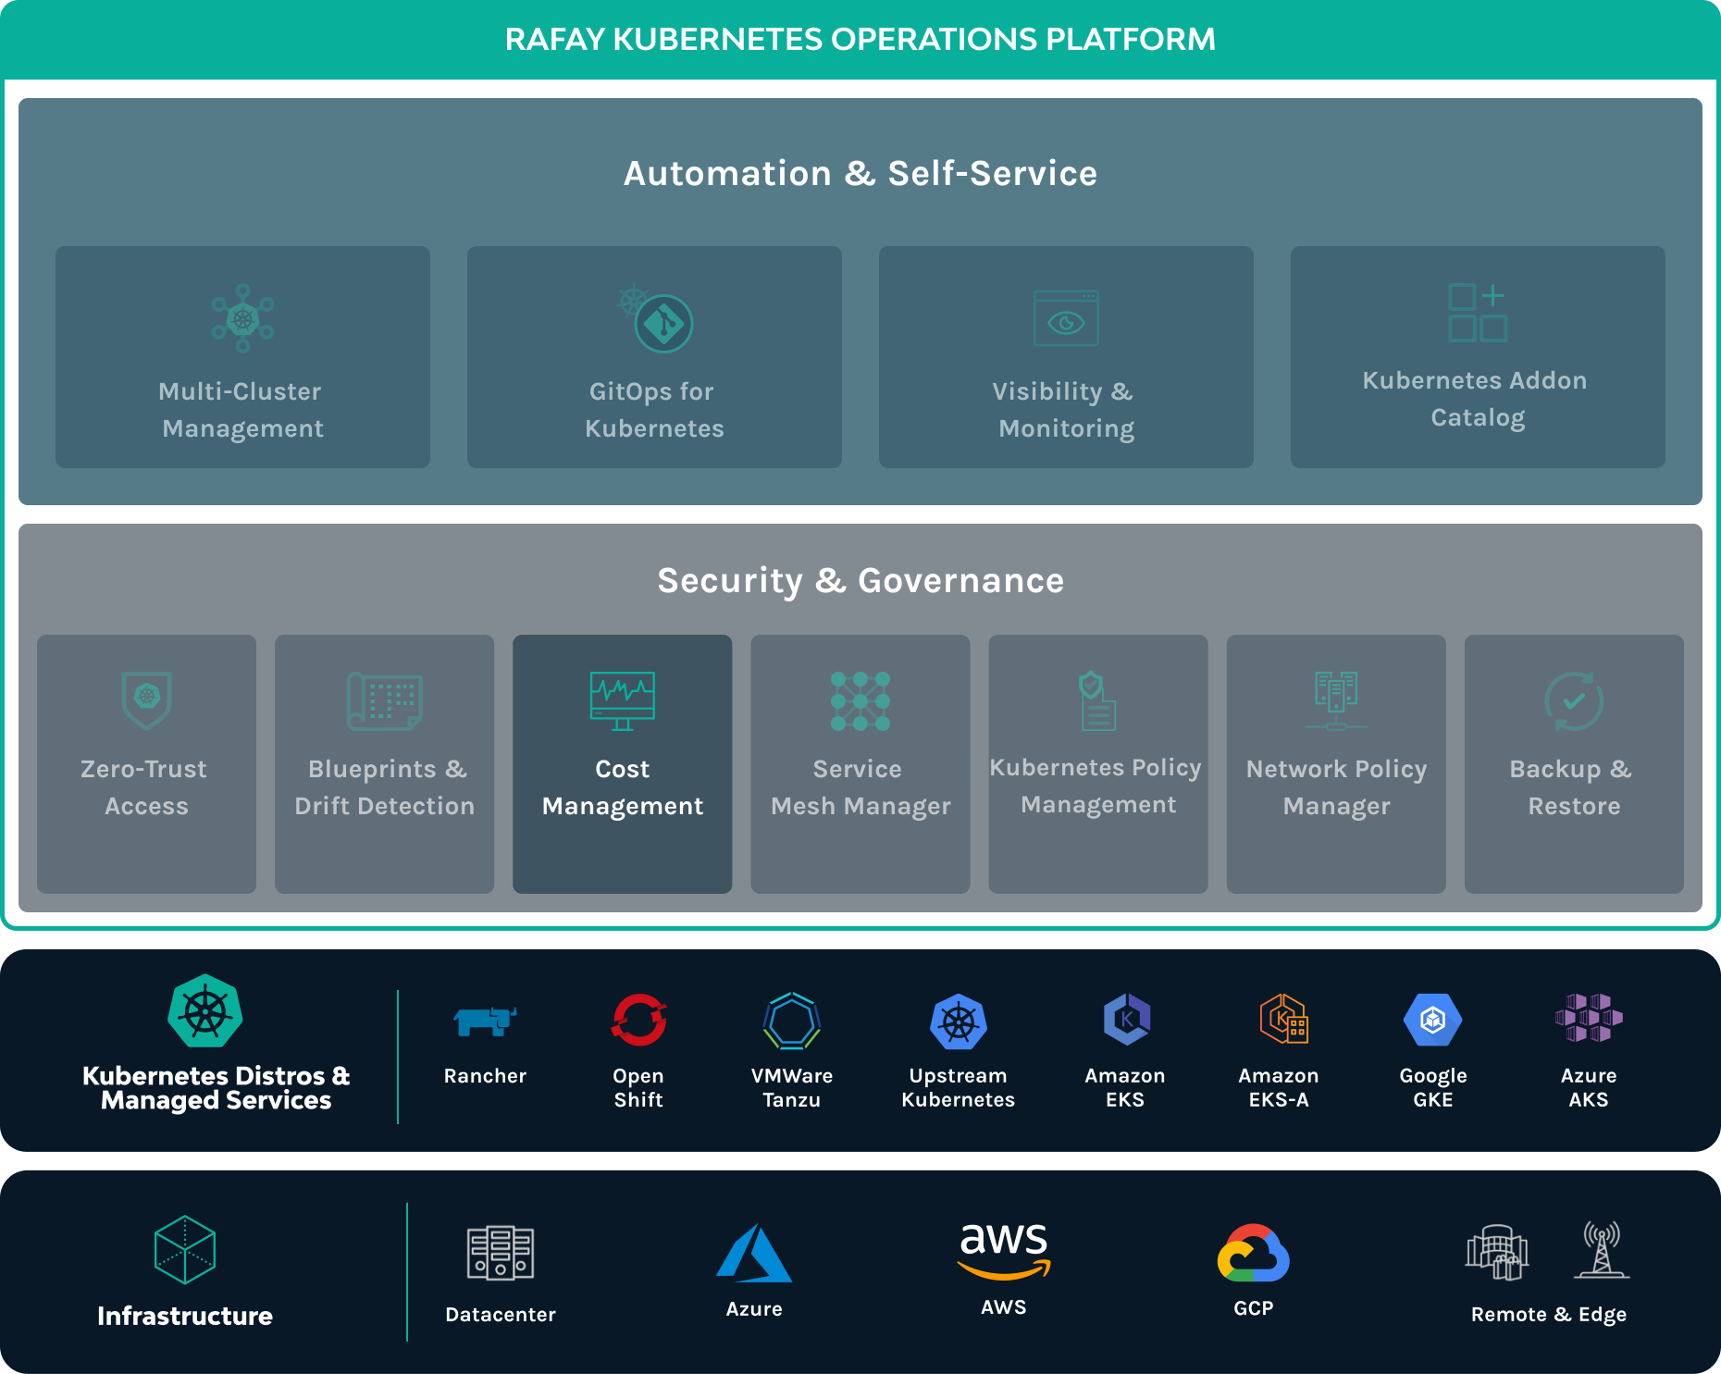The width and height of the screenshot is (1721, 1374).
Task: Click the Kubernetes Addon Catalog grid icon
Action: point(1478,313)
